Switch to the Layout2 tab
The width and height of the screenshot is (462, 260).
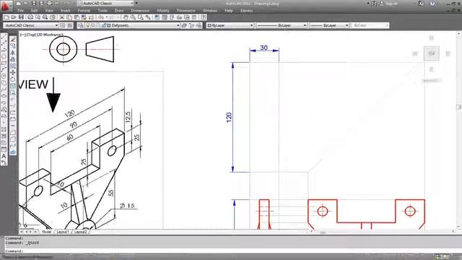click(x=80, y=232)
